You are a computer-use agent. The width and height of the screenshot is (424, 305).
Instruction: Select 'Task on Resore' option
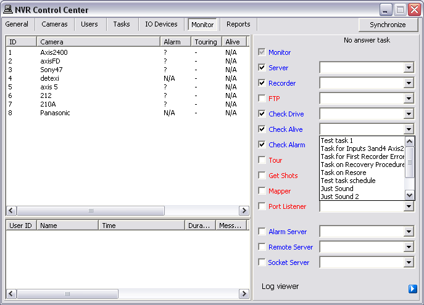click(362, 173)
